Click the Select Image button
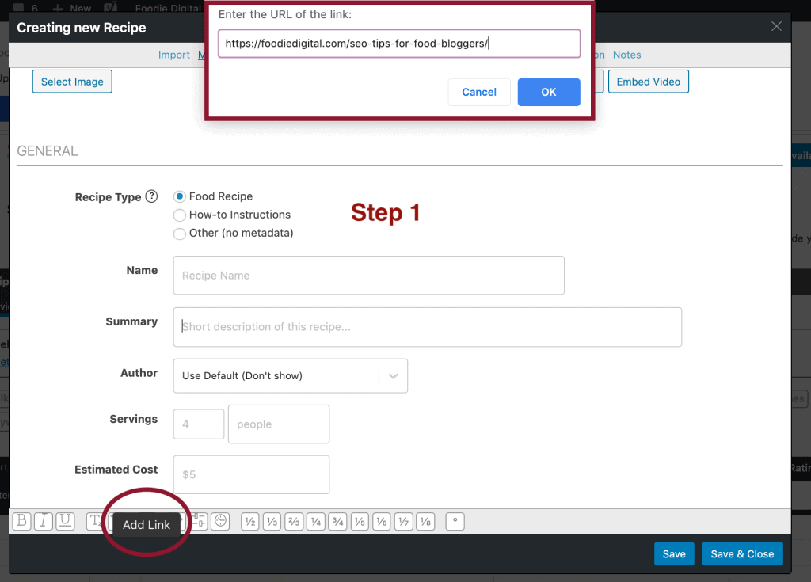This screenshot has height=582, width=811. tap(72, 82)
